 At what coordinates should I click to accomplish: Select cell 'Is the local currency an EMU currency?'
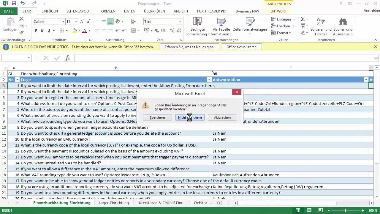[x=116, y=139]
